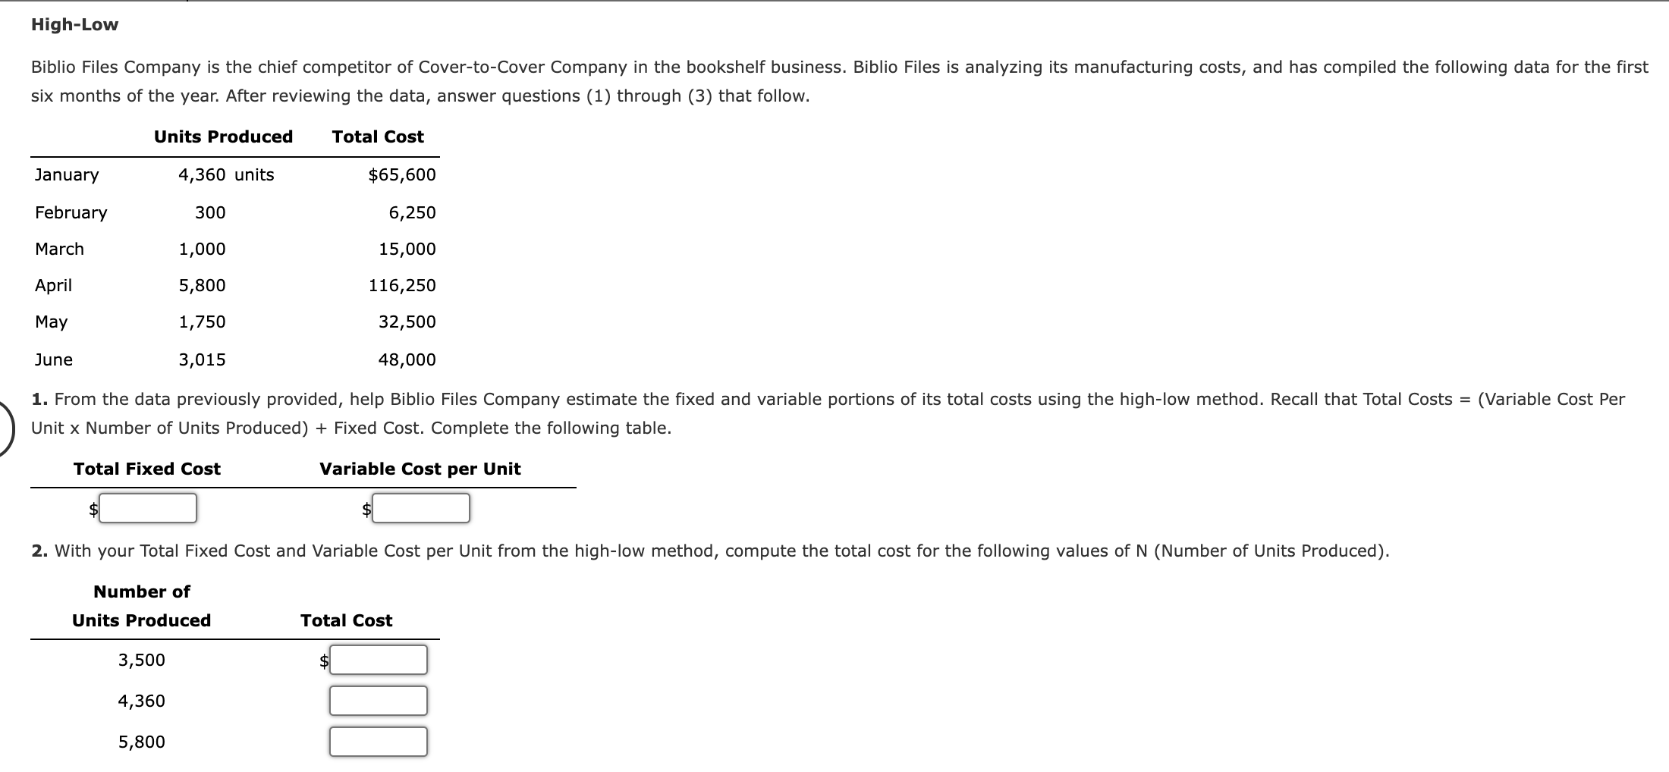The width and height of the screenshot is (1669, 772).
Task: Click the June row in the table
Action: (x=54, y=359)
